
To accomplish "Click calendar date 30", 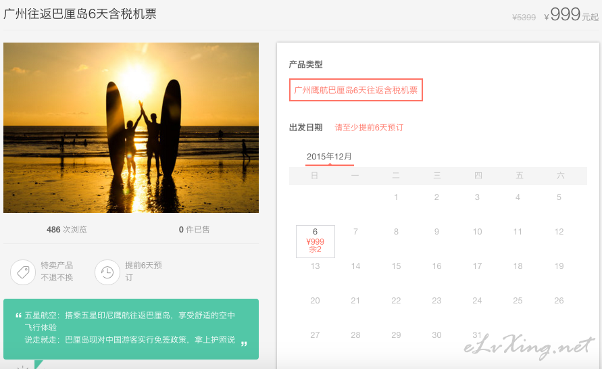I will [436, 335].
